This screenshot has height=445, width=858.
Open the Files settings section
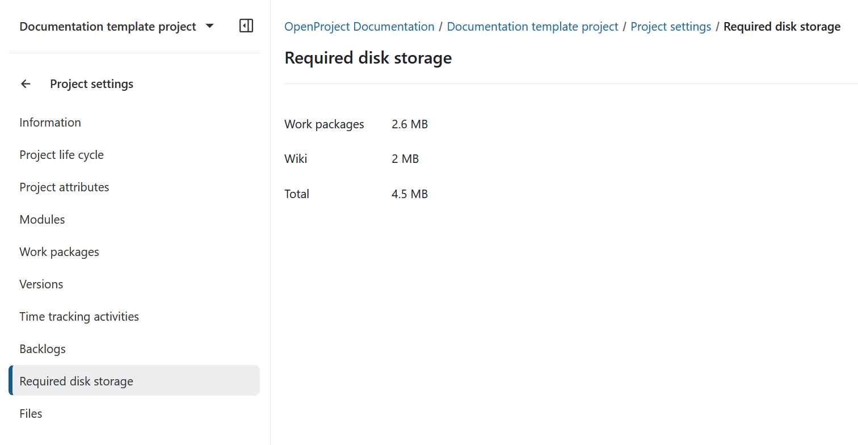coord(31,413)
